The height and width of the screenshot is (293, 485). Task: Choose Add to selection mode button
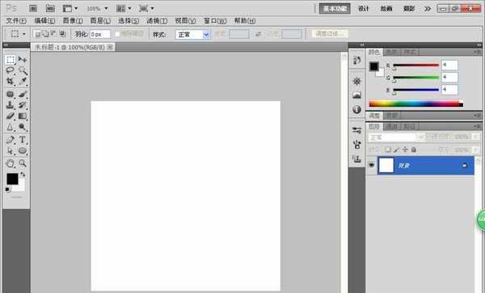(45, 34)
